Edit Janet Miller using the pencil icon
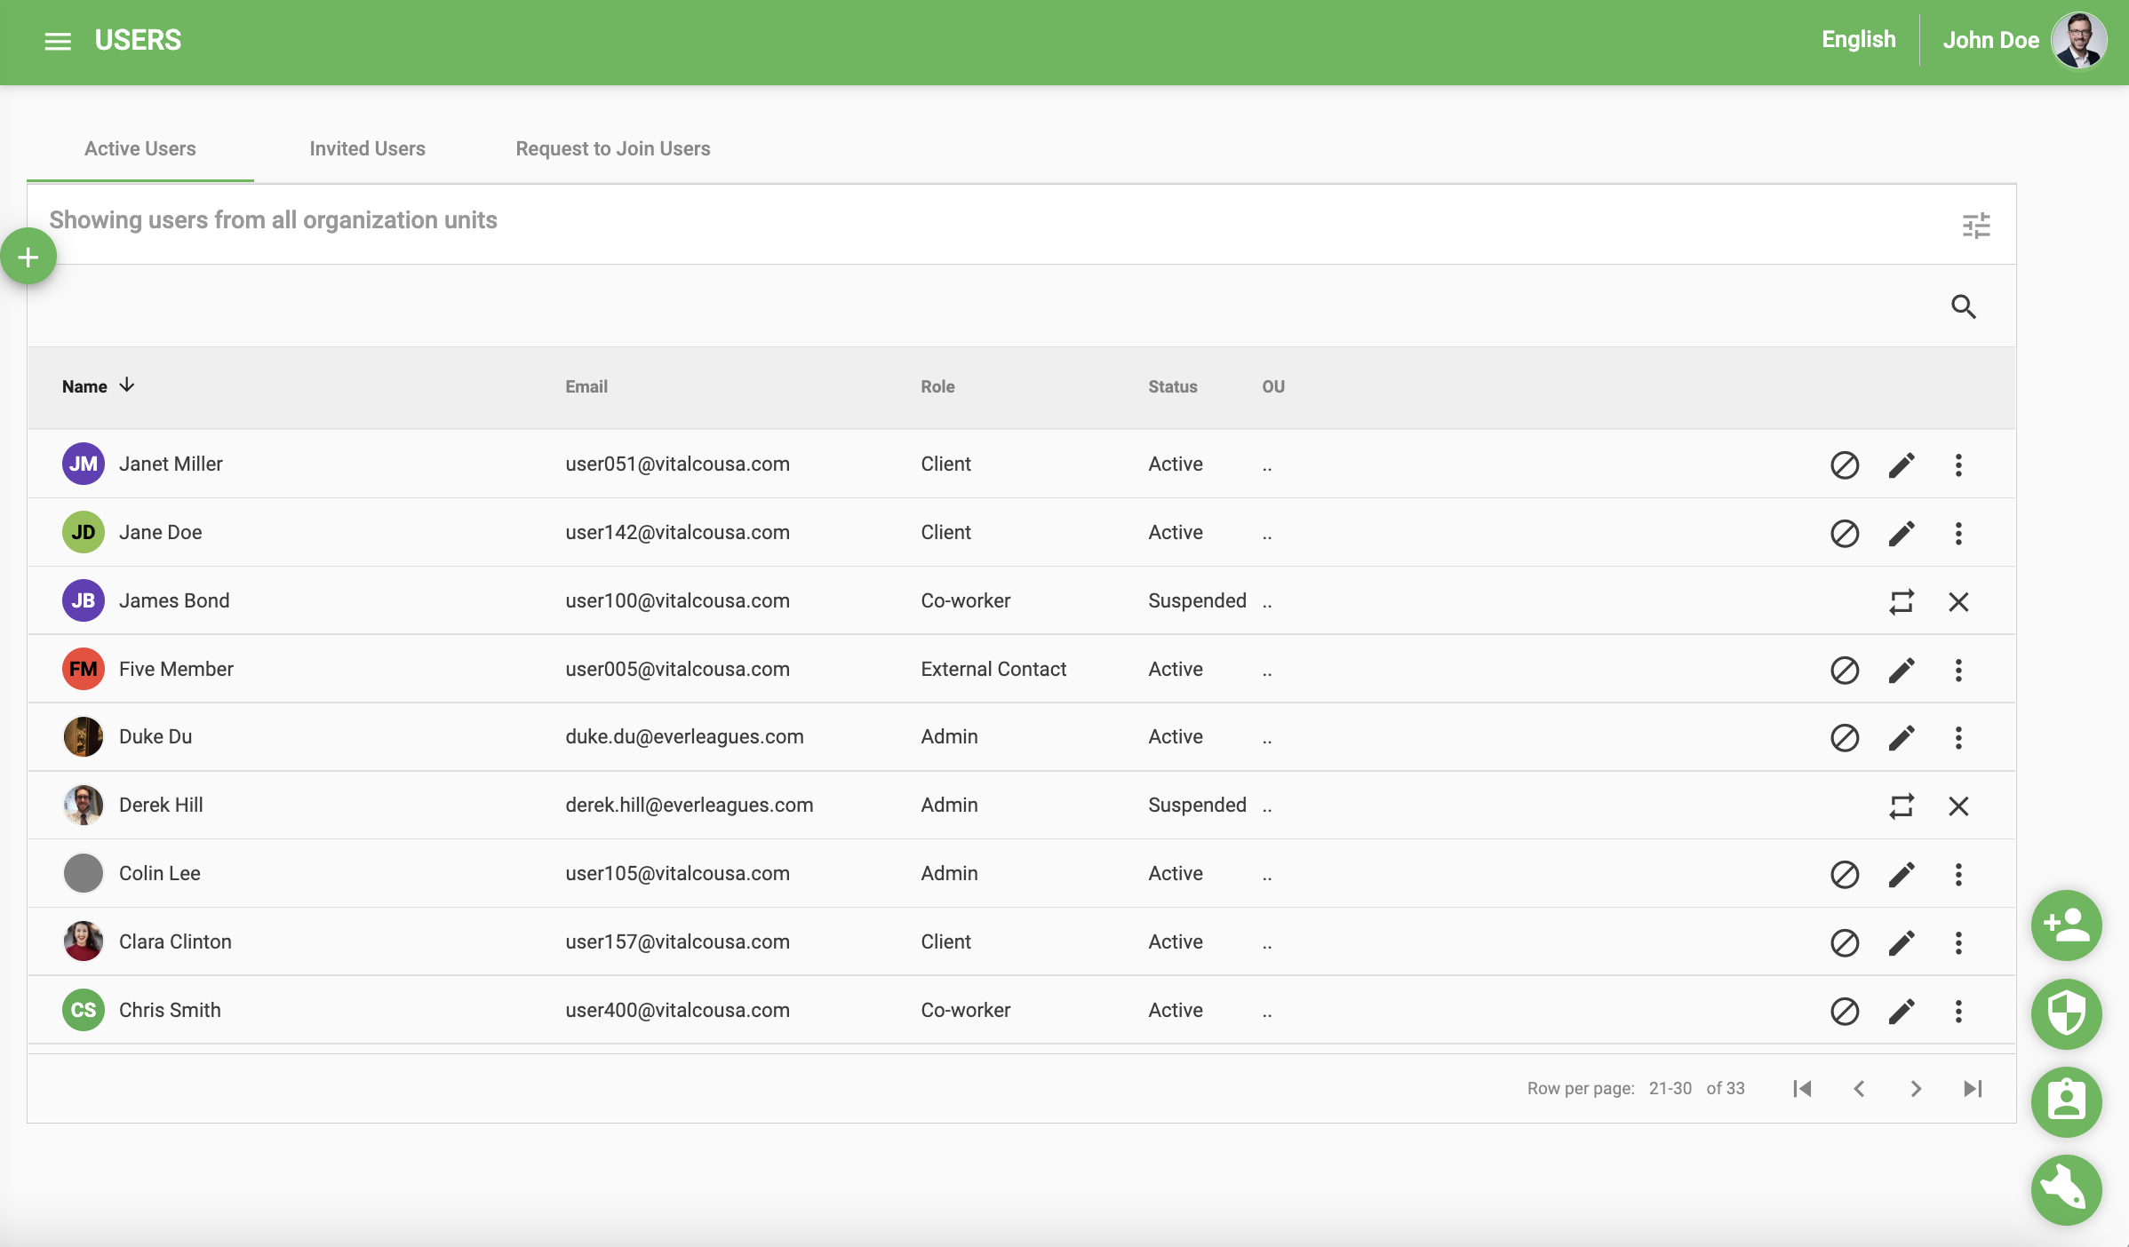This screenshot has width=2129, height=1247. pyautogui.click(x=1902, y=465)
